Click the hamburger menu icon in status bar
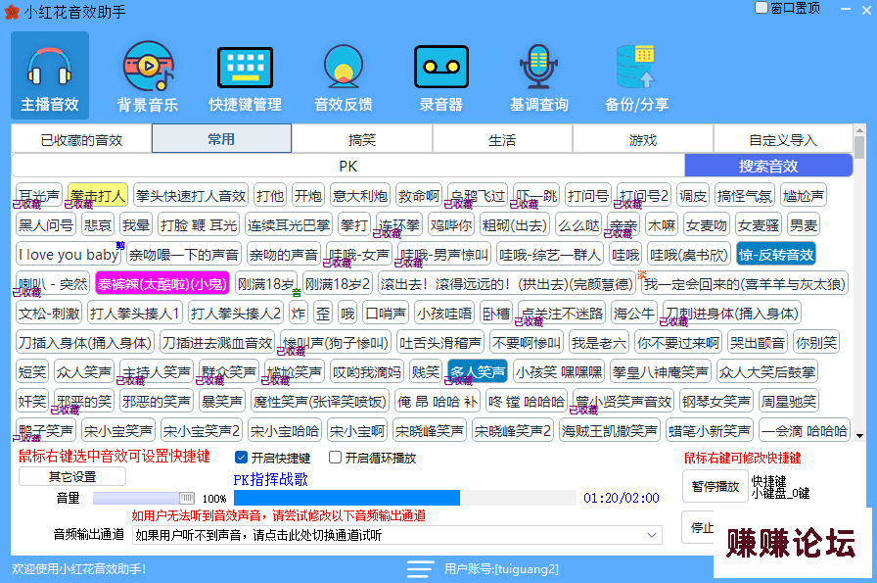Screen dimensions: 877x583 (420, 569)
